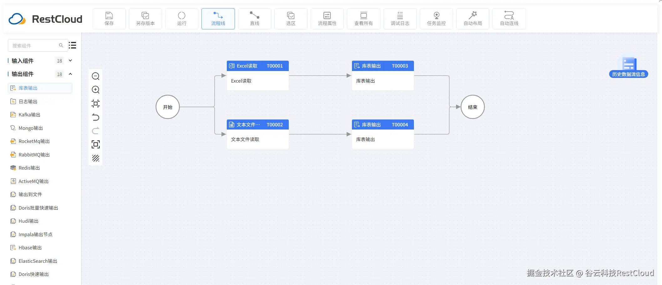Click the 另存版本 toolbar button
This screenshot has height=285, width=662.
point(145,19)
